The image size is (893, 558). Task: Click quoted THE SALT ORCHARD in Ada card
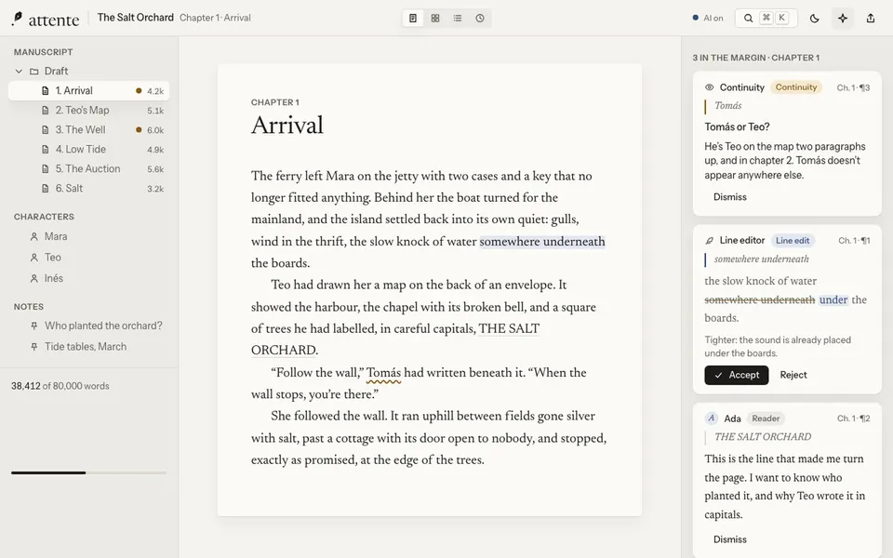point(763,437)
